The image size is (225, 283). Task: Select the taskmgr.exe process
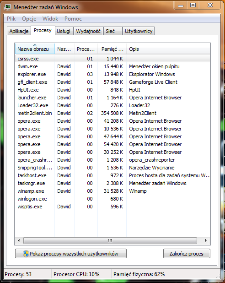(112, 183)
